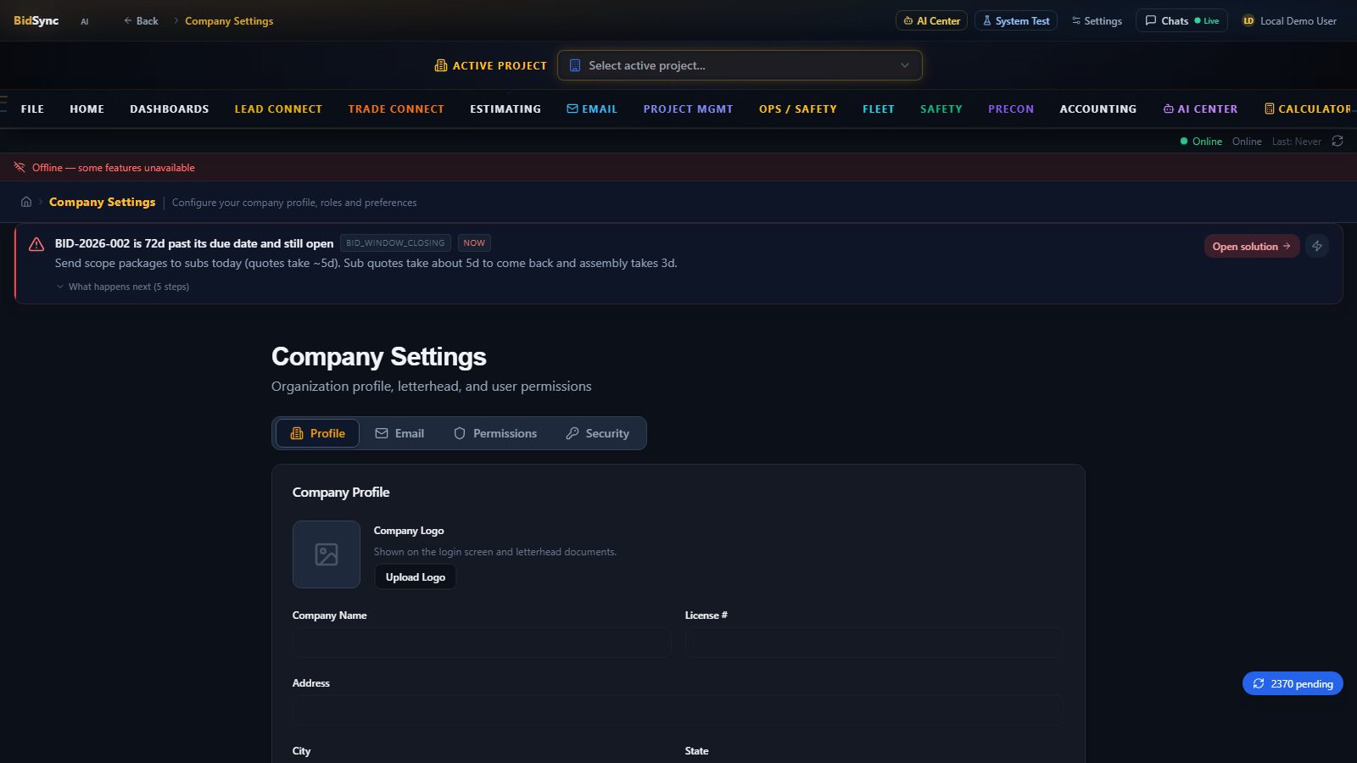Click the Active Project building icon
Image resolution: width=1357 pixels, height=763 pixels.
pyautogui.click(x=441, y=65)
